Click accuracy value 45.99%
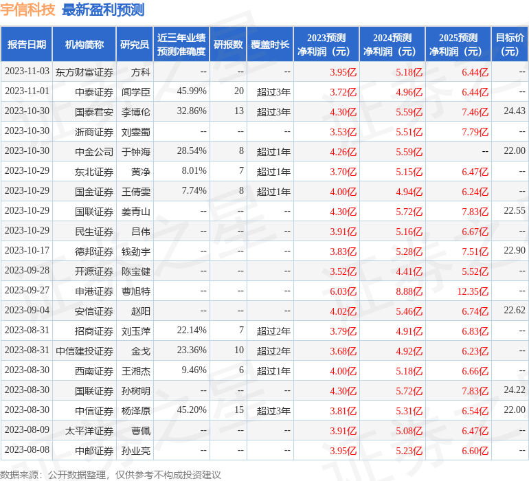 click(x=192, y=91)
